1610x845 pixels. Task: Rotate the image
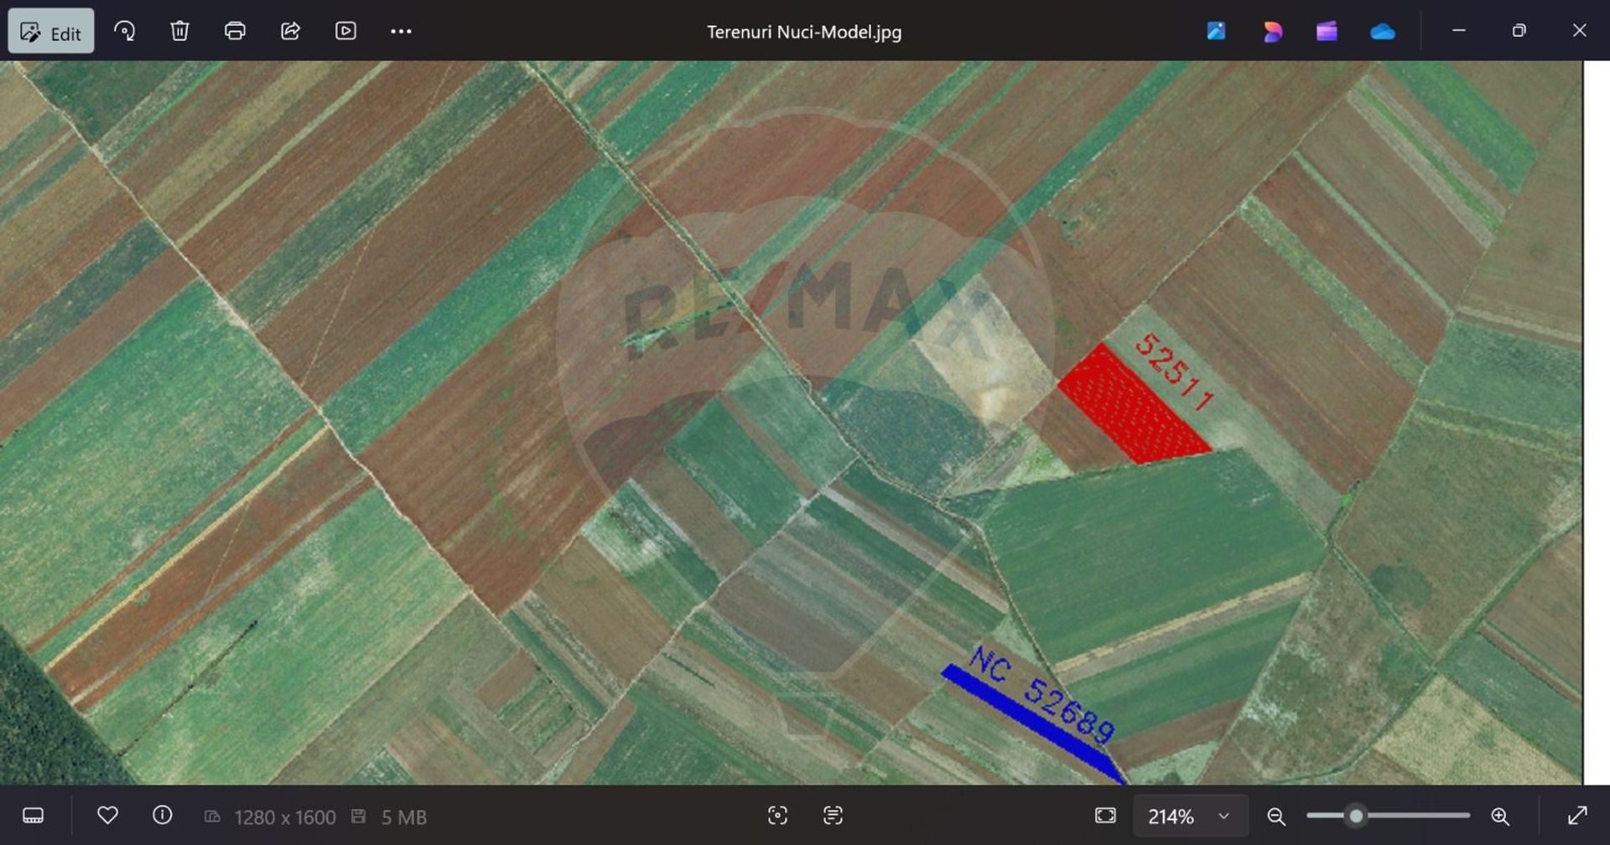pyautogui.click(x=125, y=32)
